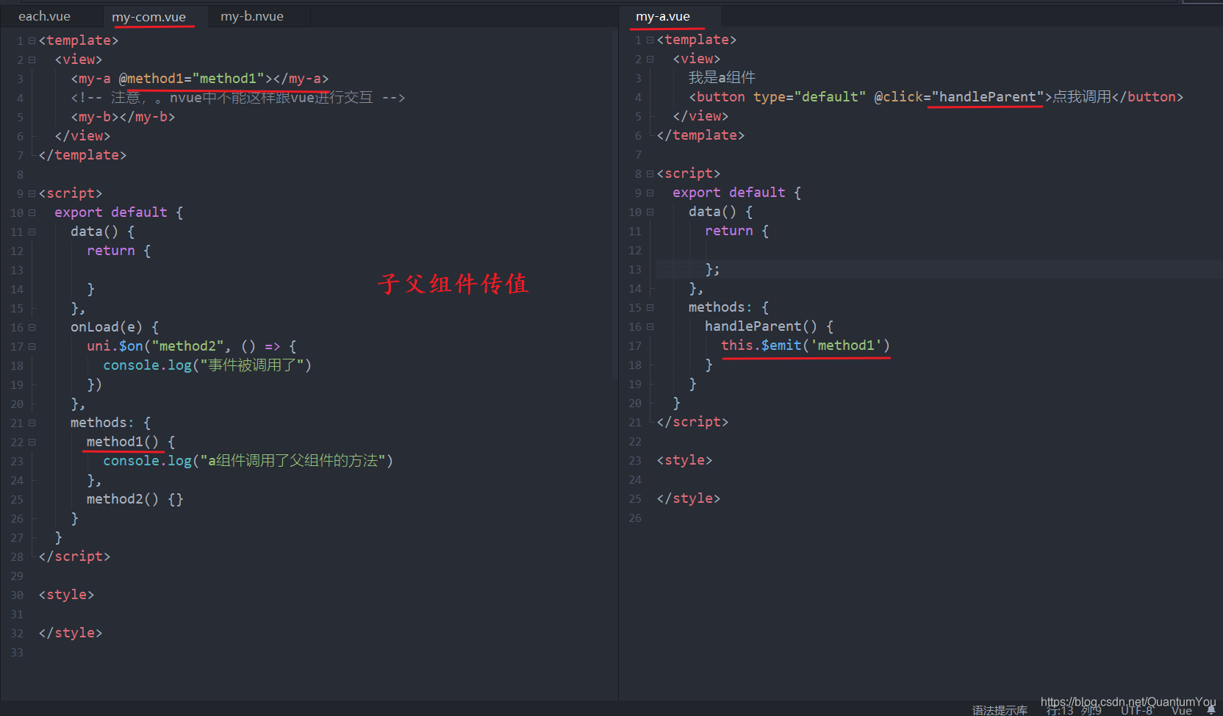This screenshot has height=716, width=1223.
Task: Collapse the onLoad(e) fold marker
Action: [32, 328]
